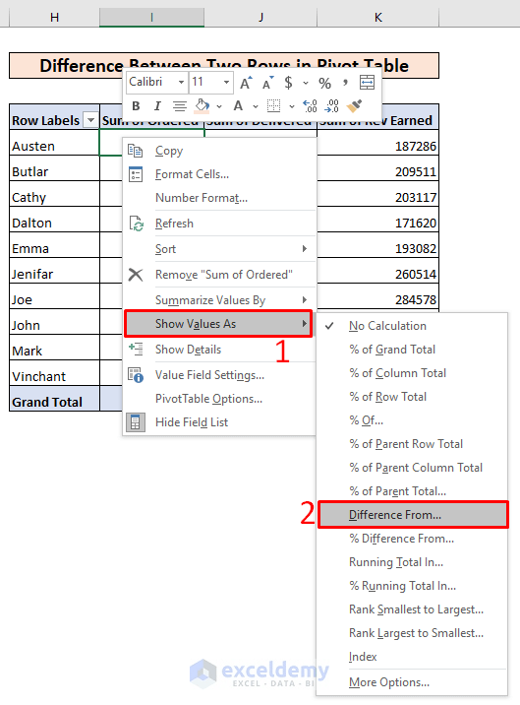Image resolution: width=520 pixels, height=705 pixels.
Task: Click Hide Field List
Action: click(219, 422)
